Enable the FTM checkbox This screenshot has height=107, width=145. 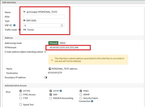point(21,98)
